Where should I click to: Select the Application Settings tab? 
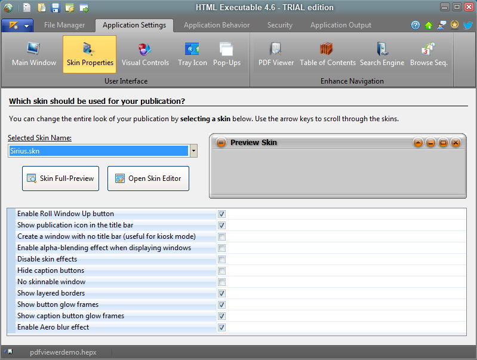coord(134,25)
